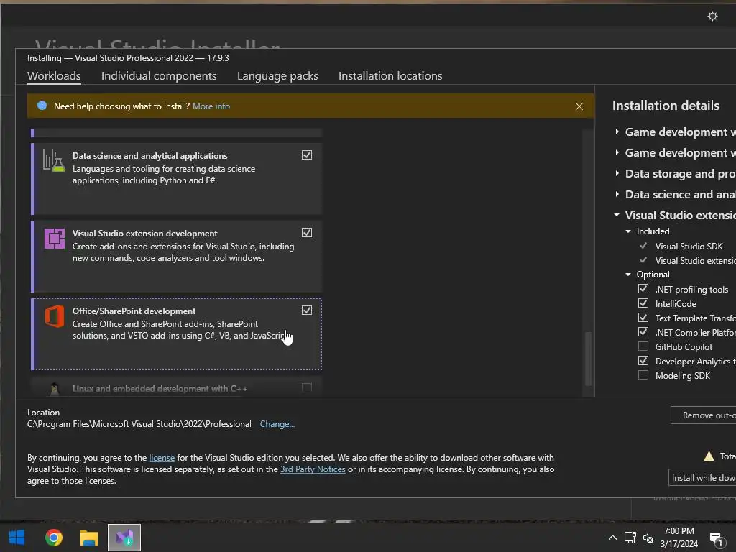This screenshot has height=552, width=736.
Task: Open File Explorer from the taskbar
Action: tap(88, 538)
